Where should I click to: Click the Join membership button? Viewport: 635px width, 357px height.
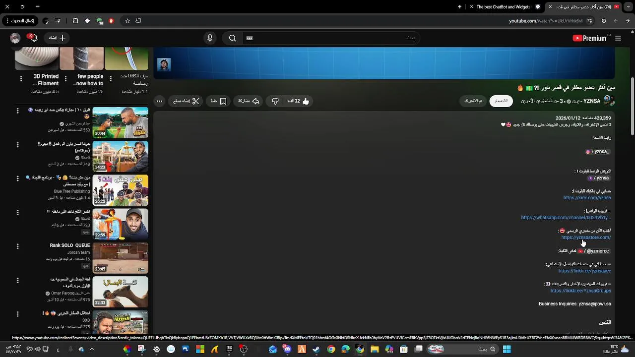tap(501, 101)
